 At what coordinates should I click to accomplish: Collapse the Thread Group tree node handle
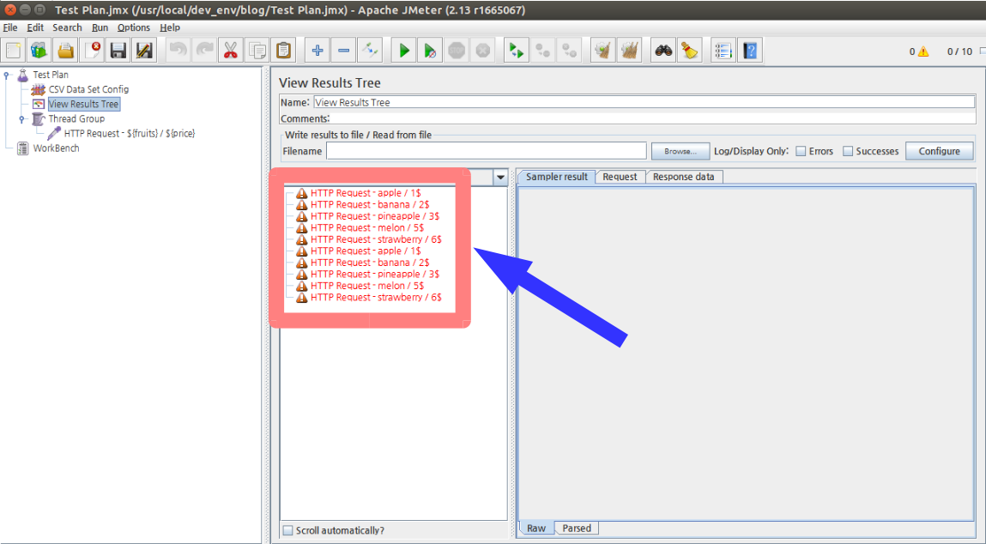tap(22, 119)
